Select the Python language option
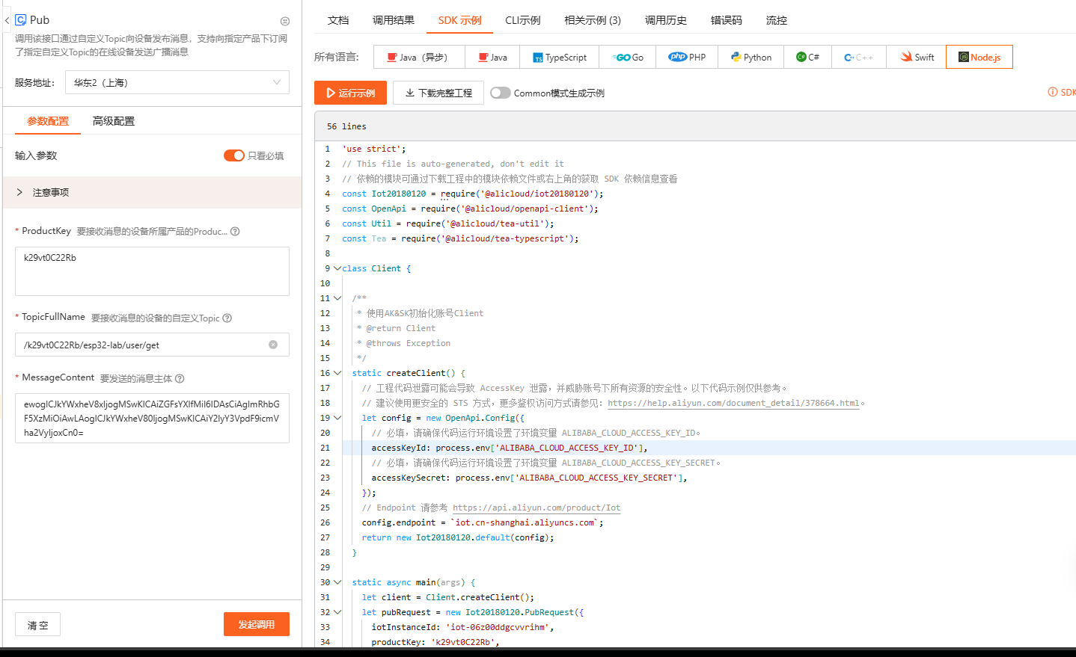The height and width of the screenshot is (657, 1076). point(751,58)
